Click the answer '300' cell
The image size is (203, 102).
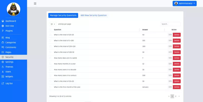144,46
